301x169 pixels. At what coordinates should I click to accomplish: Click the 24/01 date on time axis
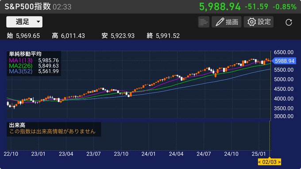pyautogui.click(x=148, y=154)
